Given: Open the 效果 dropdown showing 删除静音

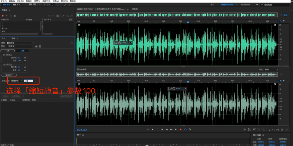Looking at the screenshot, I should coord(20,43).
